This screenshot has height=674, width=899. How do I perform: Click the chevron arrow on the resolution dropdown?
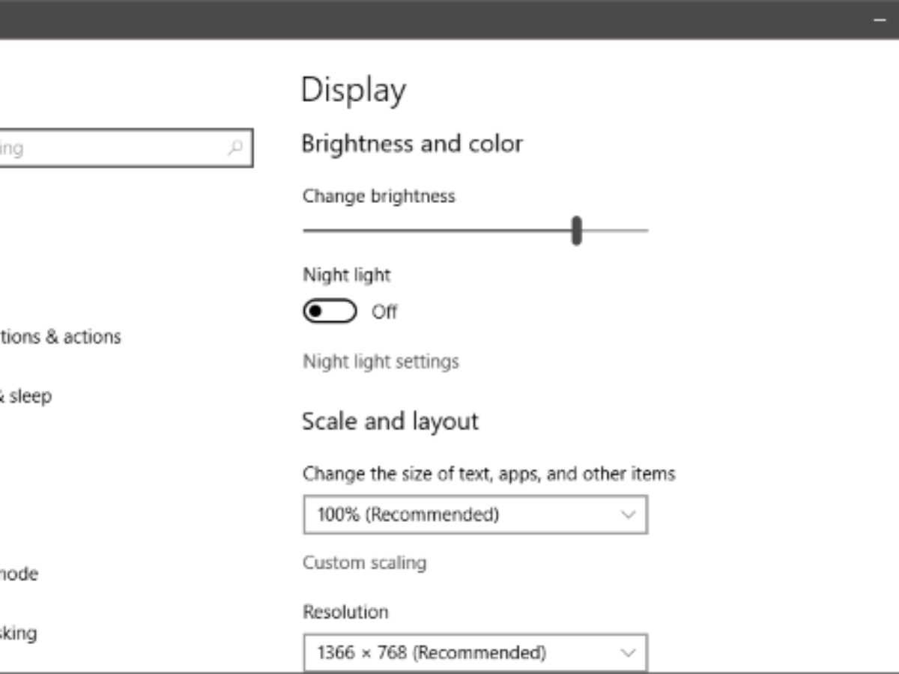pyautogui.click(x=628, y=652)
